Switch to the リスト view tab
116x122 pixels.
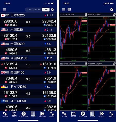point(29,9)
